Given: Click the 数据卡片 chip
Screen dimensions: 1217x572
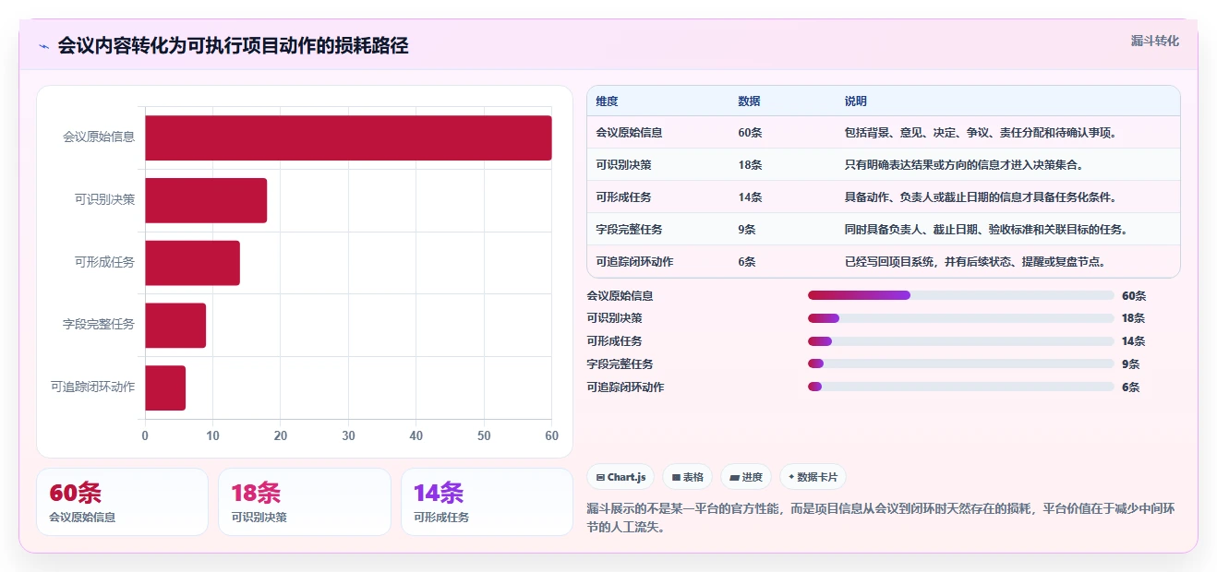Looking at the screenshot, I should tap(813, 477).
